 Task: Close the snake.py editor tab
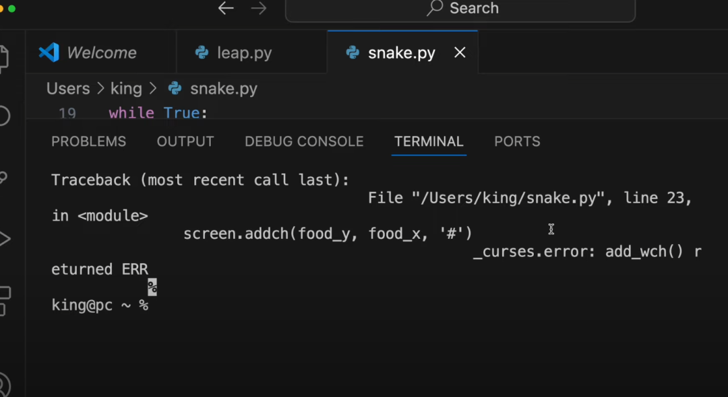tap(460, 52)
